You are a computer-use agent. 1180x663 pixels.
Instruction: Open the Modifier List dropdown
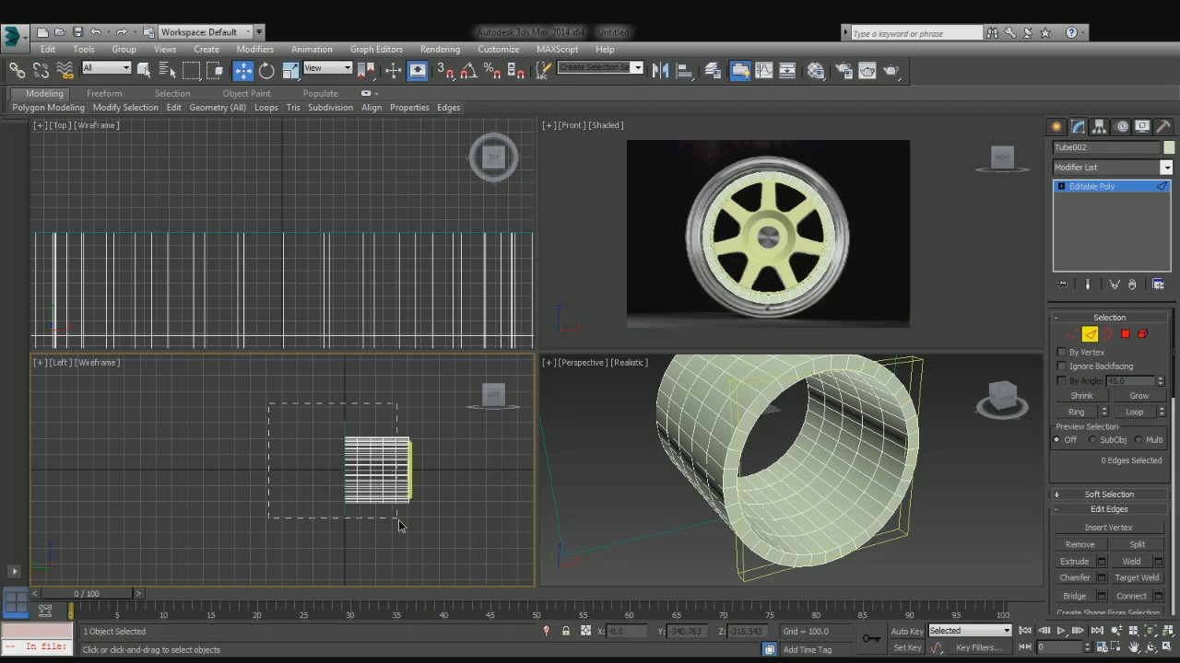click(x=1112, y=168)
